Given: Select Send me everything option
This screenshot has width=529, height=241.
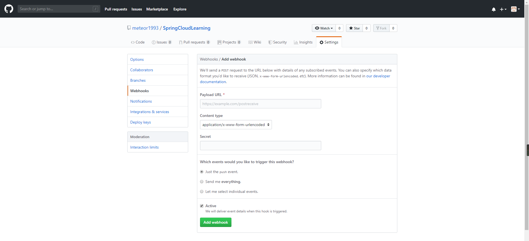Looking at the screenshot, I should coord(202,182).
